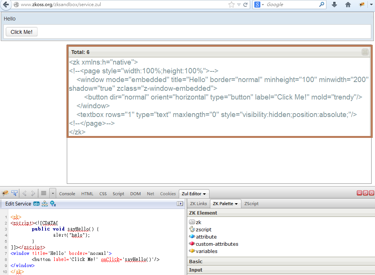Click the ZK icon next to Edit Service
This screenshot has width=375, height=275.
[36, 204]
